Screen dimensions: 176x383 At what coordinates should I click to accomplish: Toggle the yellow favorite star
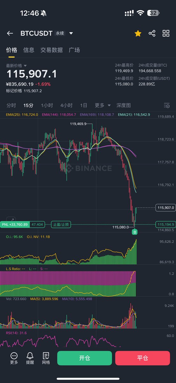(x=138, y=33)
